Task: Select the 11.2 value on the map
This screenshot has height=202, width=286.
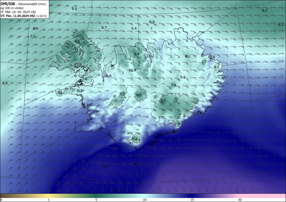Action: [x=150, y=56]
